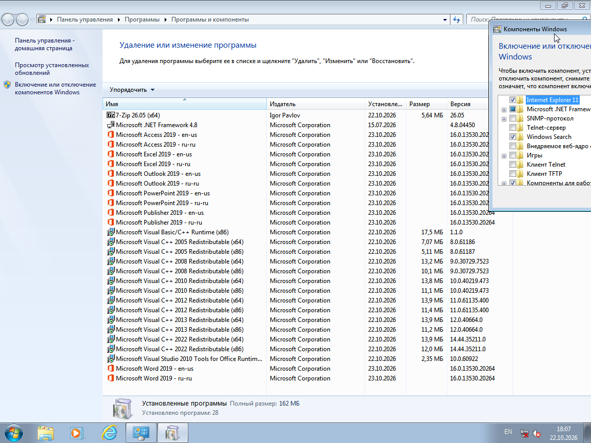The image size is (591, 443).
Task: Click the Microsoft Outlook 2019 en-us icon
Action: (x=110, y=174)
